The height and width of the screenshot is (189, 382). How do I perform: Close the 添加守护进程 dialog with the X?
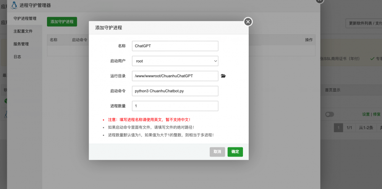[x=248, y=22]
